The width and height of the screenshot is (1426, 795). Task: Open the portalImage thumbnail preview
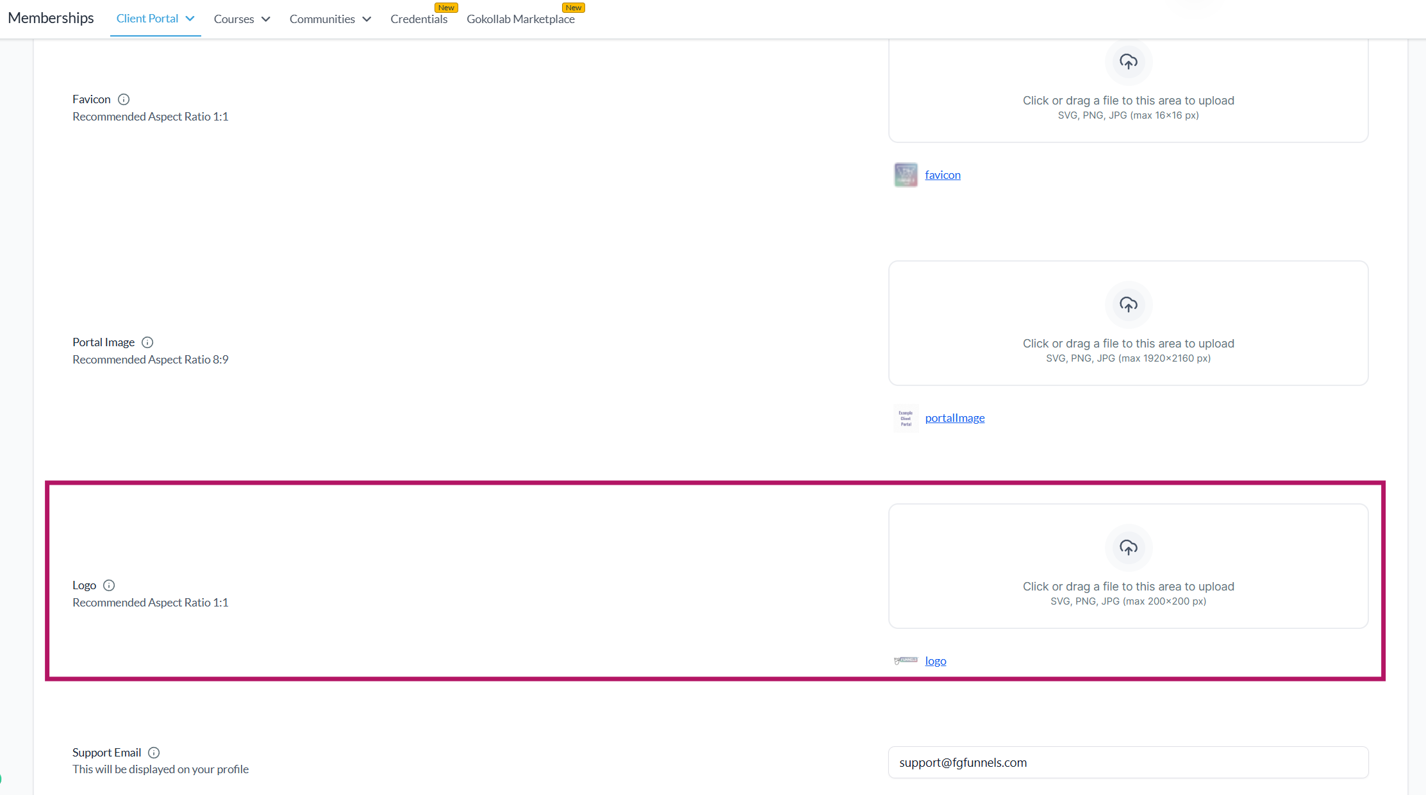click(906, 418)
